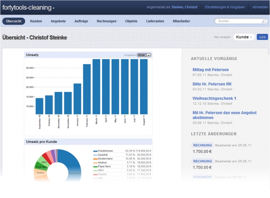Image resolution: width=270 pixels, height=198 pixels.
Task: Click the first RECHNUNG badge
Action: point(202,145)
